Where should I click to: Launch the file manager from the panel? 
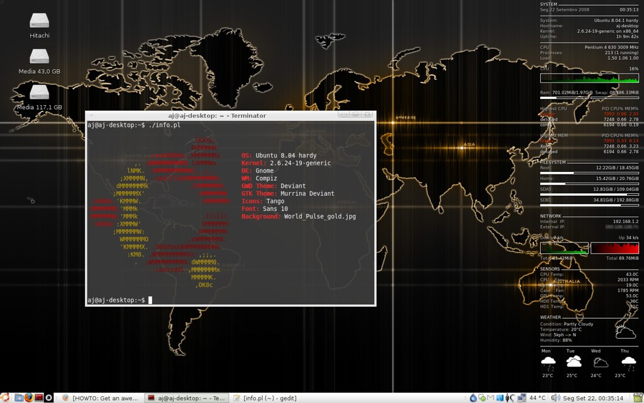pos(19,398)
